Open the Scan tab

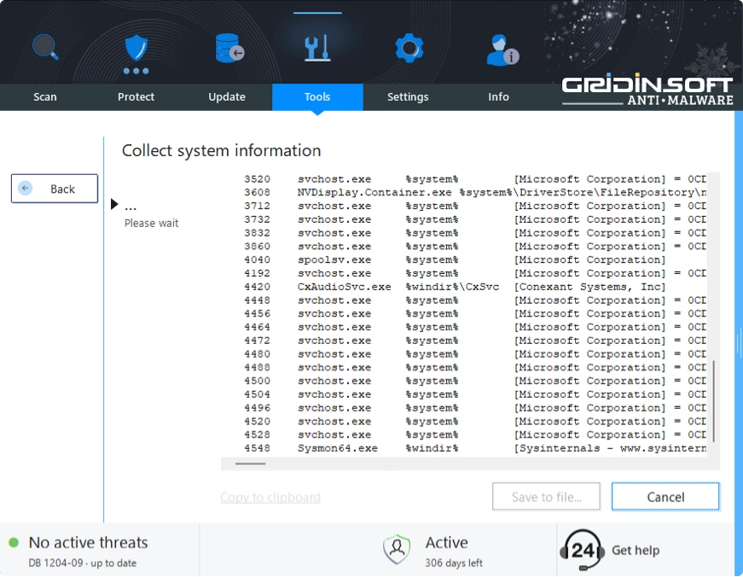tap(45, 97)
